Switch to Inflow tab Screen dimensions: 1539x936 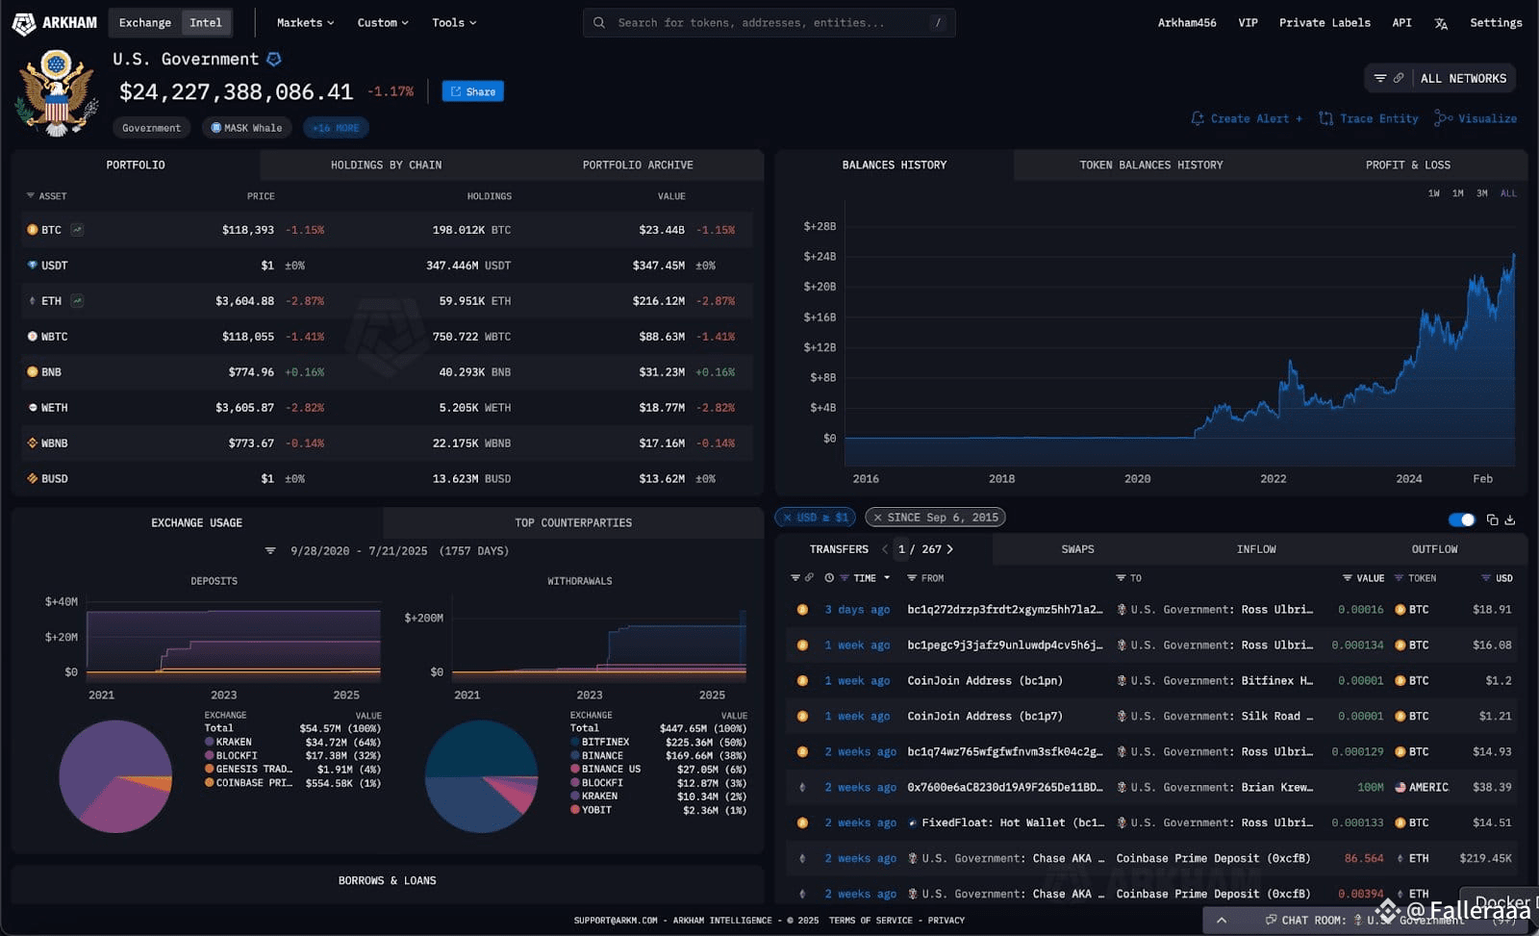pos(1256,549)
